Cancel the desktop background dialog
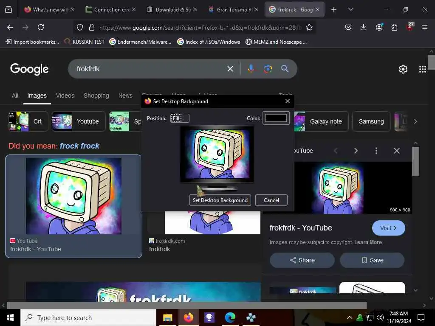This screenshot has width=435, height=326. coord(271,200)
